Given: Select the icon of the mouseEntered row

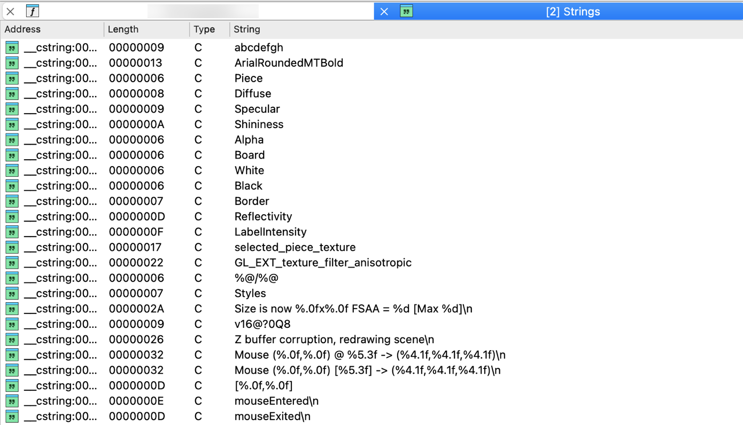Looking at the screenshot, I should click(x=12, y=401).
